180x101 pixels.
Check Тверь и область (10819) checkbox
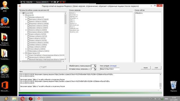(x=28, y=47)
